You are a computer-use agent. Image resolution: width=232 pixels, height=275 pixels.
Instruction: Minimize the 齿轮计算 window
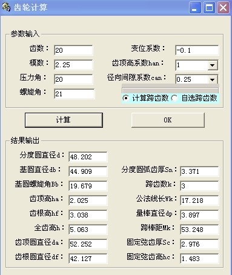coord(195,8)
